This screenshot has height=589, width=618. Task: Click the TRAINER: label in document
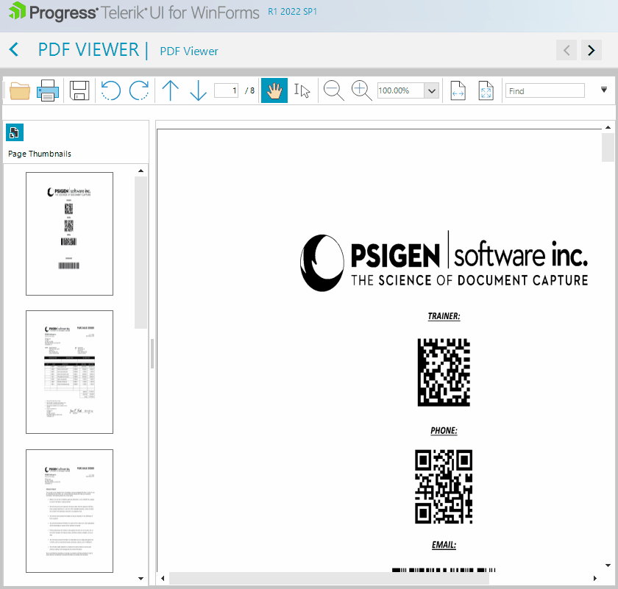tap(444, 316)
